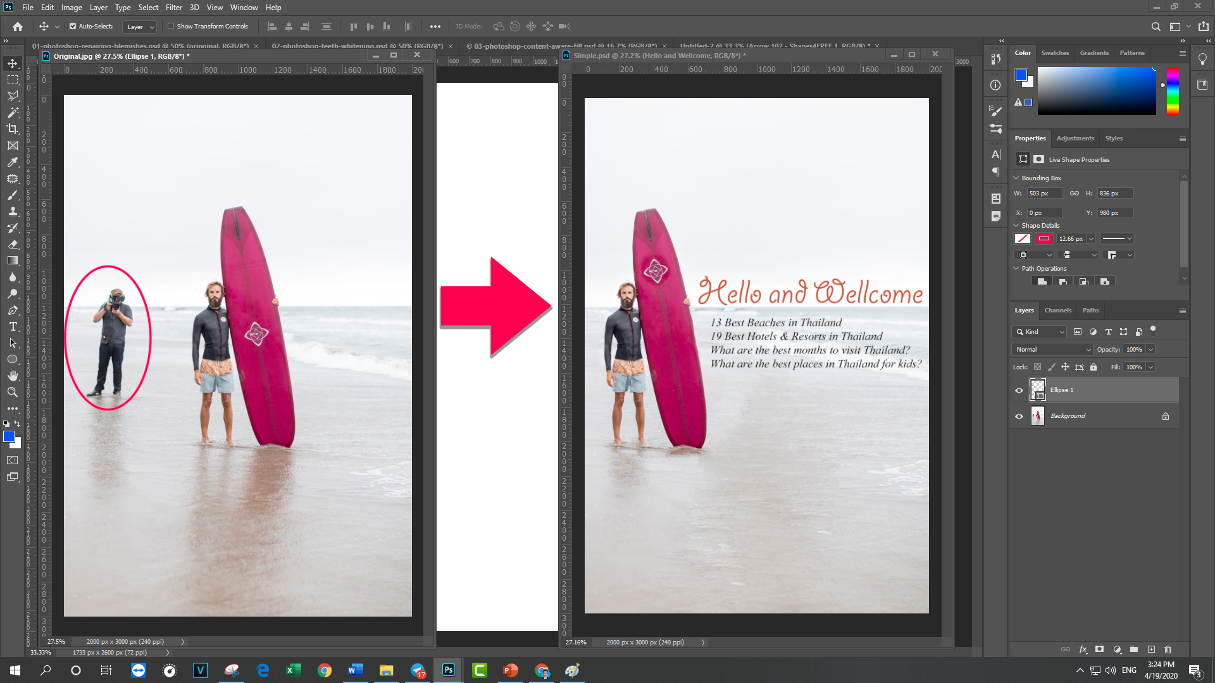Image resolution: width=1215 pixels, height=683 pixels.
Task: Select the Crop tool
Action: [x=13, y=129]
